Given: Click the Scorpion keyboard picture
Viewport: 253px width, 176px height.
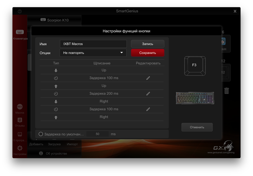Looking at the screenshot, I should click(195, 98).
